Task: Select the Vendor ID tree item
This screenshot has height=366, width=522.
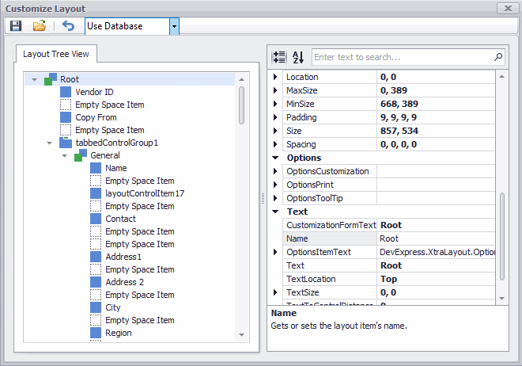Action: [x=94, y=92]
